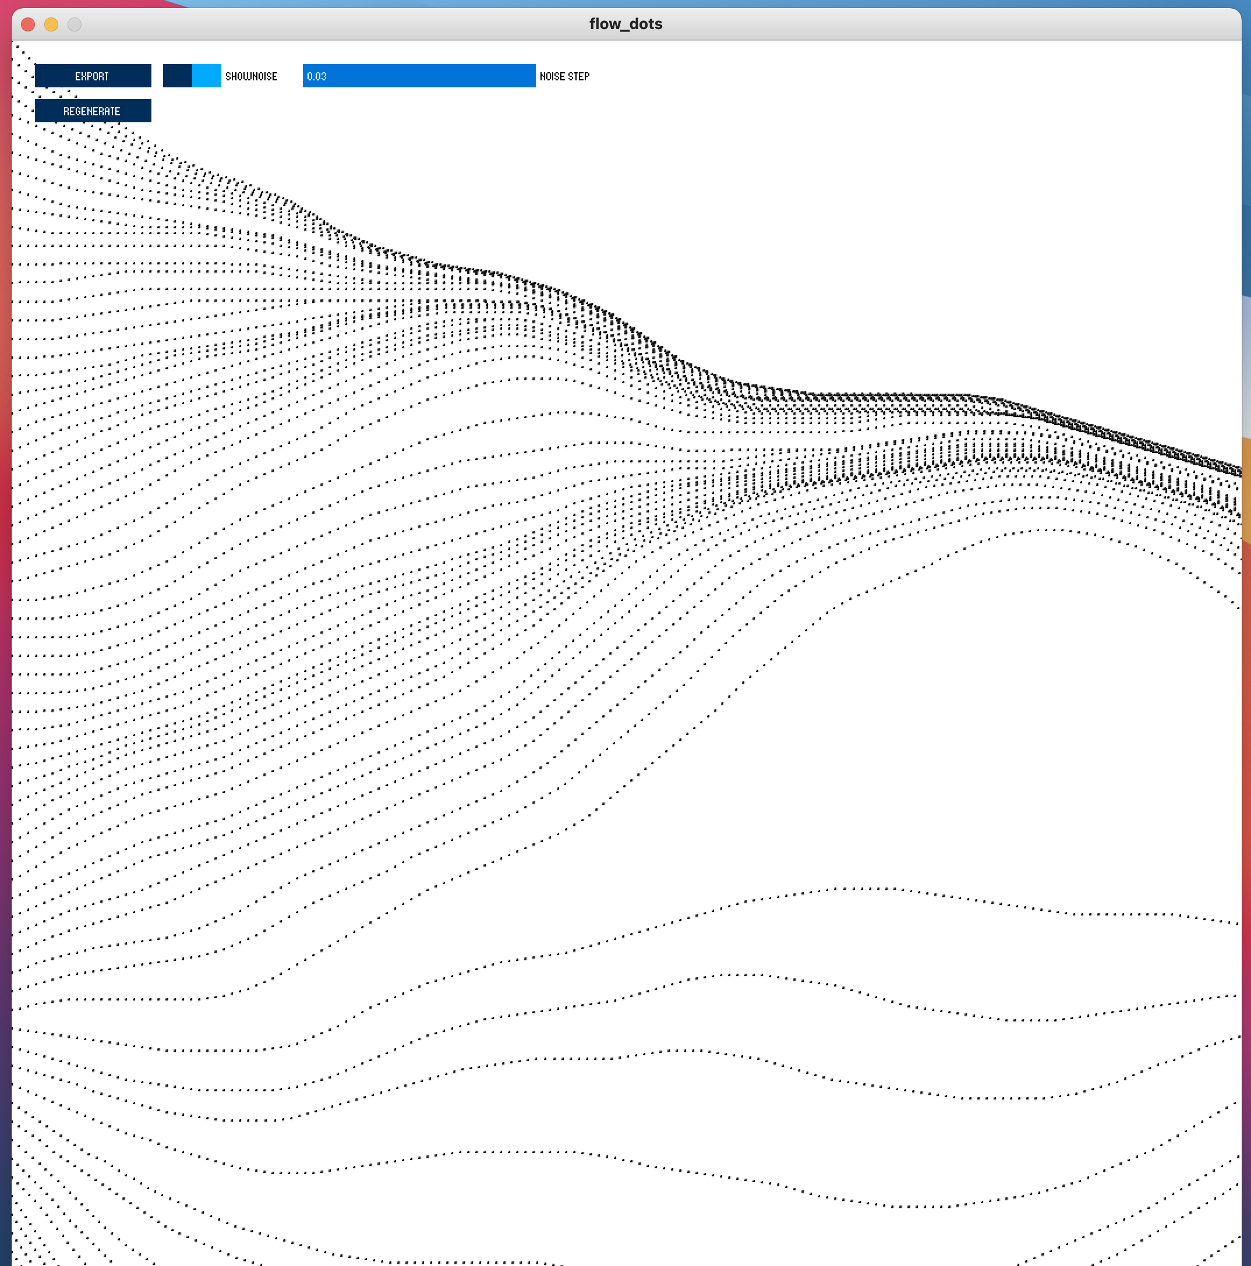The width and height of the screenshot is (1251, 1266).
Task: Click the NOISE STEP slider bar
Action: pos(419,76)
